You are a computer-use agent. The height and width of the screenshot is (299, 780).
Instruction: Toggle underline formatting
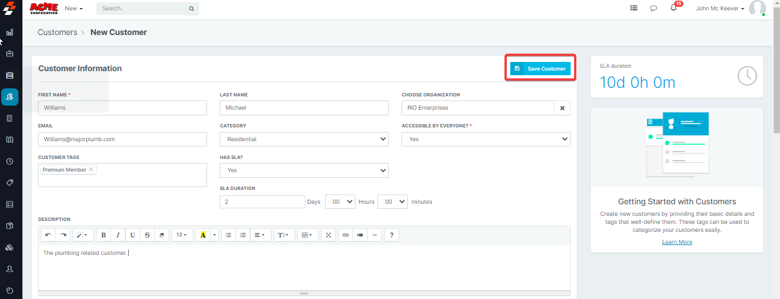tap(133, 235)
